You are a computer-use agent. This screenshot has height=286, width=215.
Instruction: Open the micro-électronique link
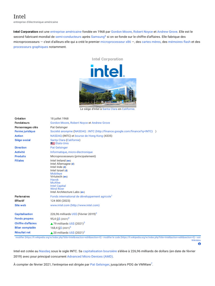tap(80, 152)
